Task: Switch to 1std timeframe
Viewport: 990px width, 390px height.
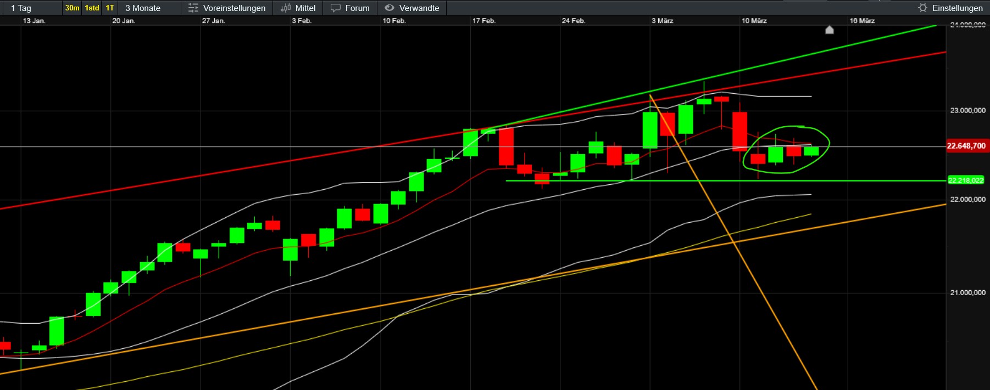Action: click(92, 8)
